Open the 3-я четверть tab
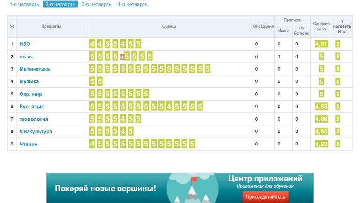The image size is (360, 203). pos(96,5)
